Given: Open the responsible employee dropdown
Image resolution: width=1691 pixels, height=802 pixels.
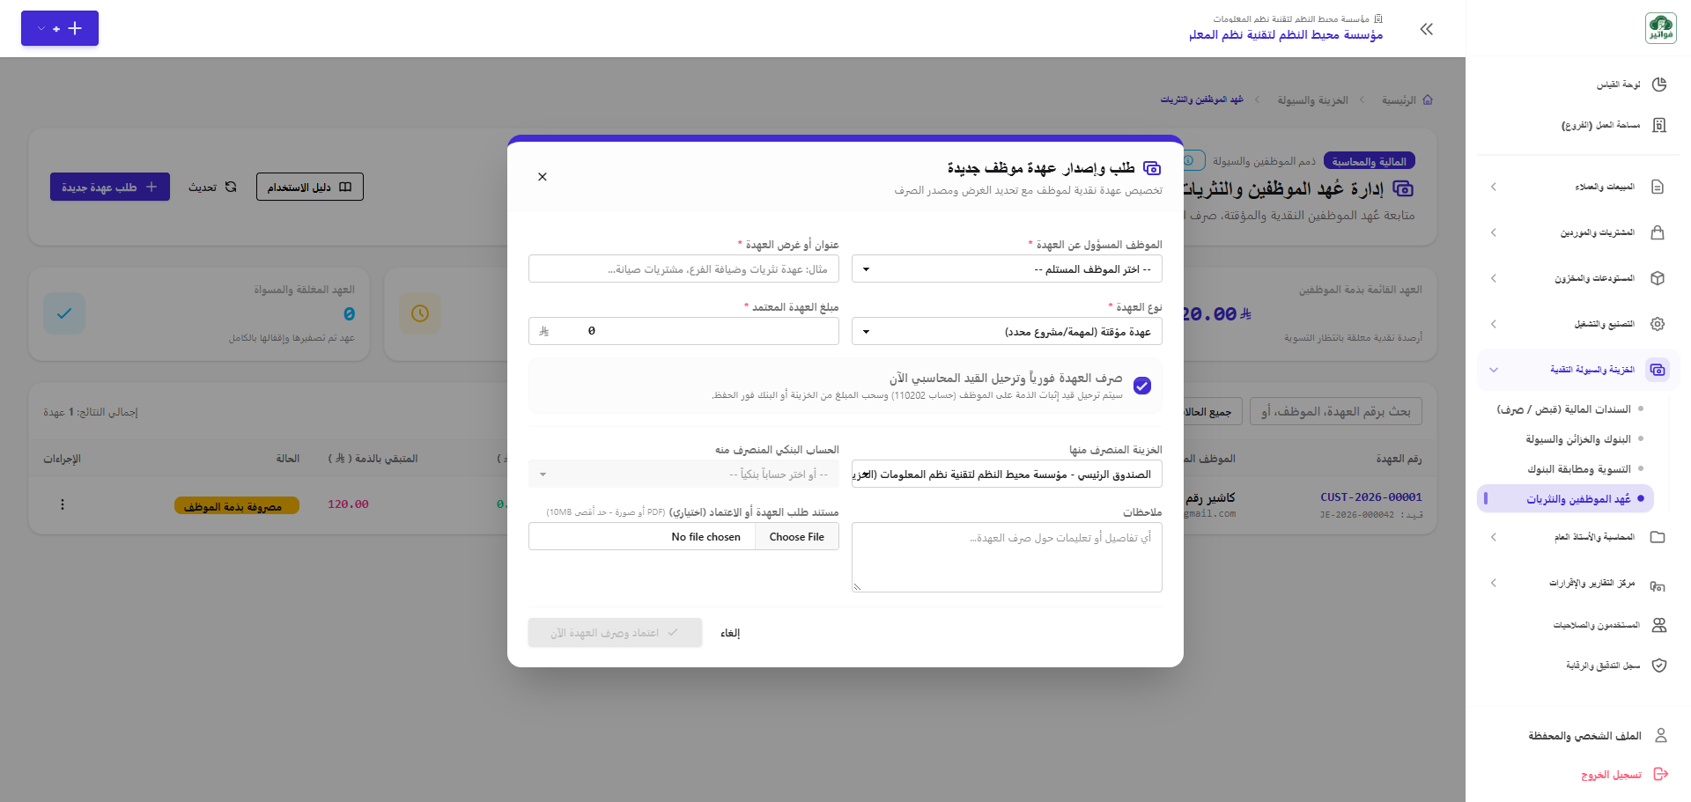Looking at the screenshot, I should point(1007,269).
